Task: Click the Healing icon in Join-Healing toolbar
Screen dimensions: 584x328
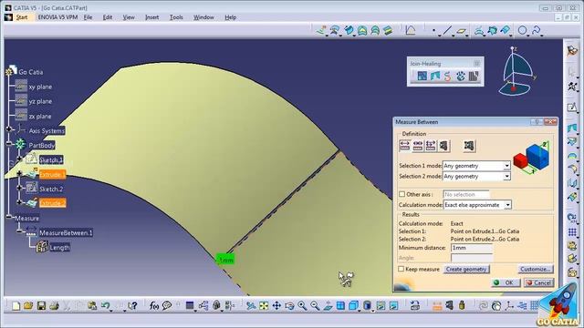Action: click(434, 77)
